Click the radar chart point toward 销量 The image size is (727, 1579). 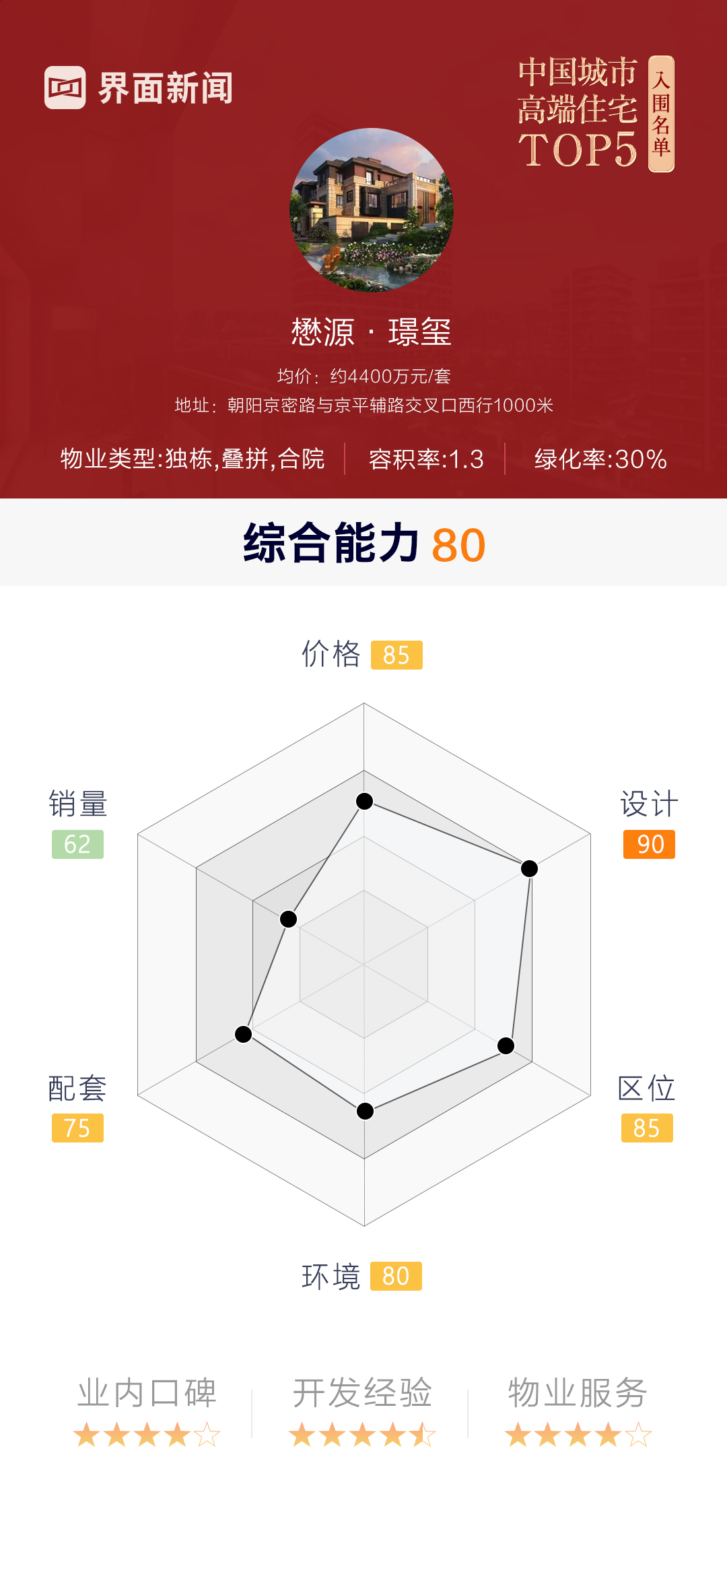pyautogui.click(x=288, y=919)
